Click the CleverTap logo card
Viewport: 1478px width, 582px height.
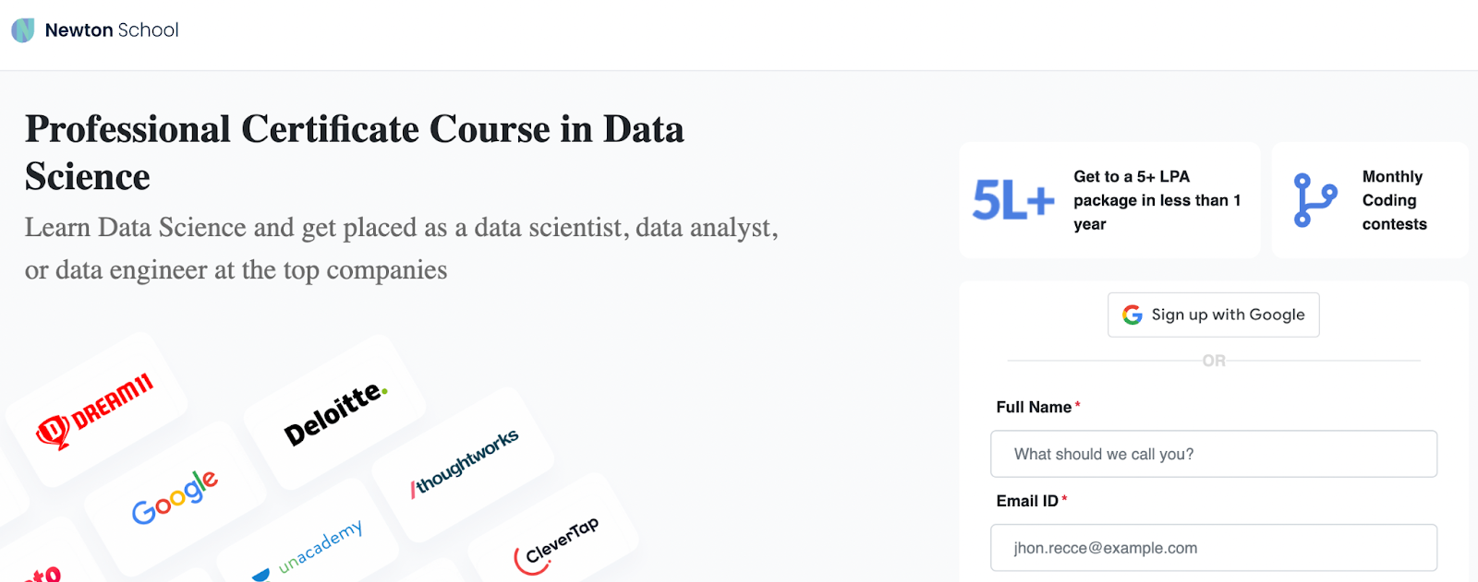click(x=554, y=544)
